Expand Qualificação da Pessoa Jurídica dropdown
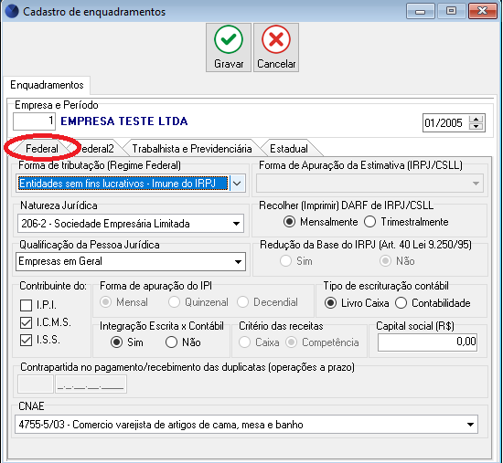This screenshot has width=503, height=463. click(238, 262)
